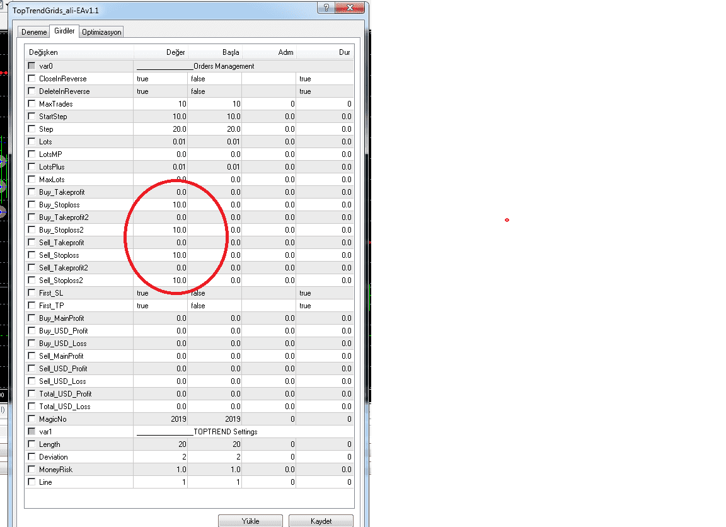
Task: Click the Orders Management section label
Action: click(224, 66)
